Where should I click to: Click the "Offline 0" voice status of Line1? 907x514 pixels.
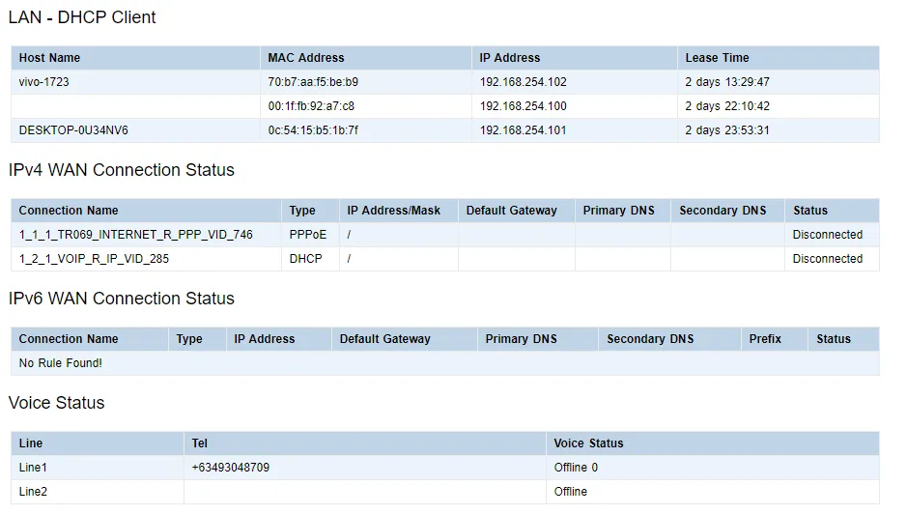(x=576, y=468)
